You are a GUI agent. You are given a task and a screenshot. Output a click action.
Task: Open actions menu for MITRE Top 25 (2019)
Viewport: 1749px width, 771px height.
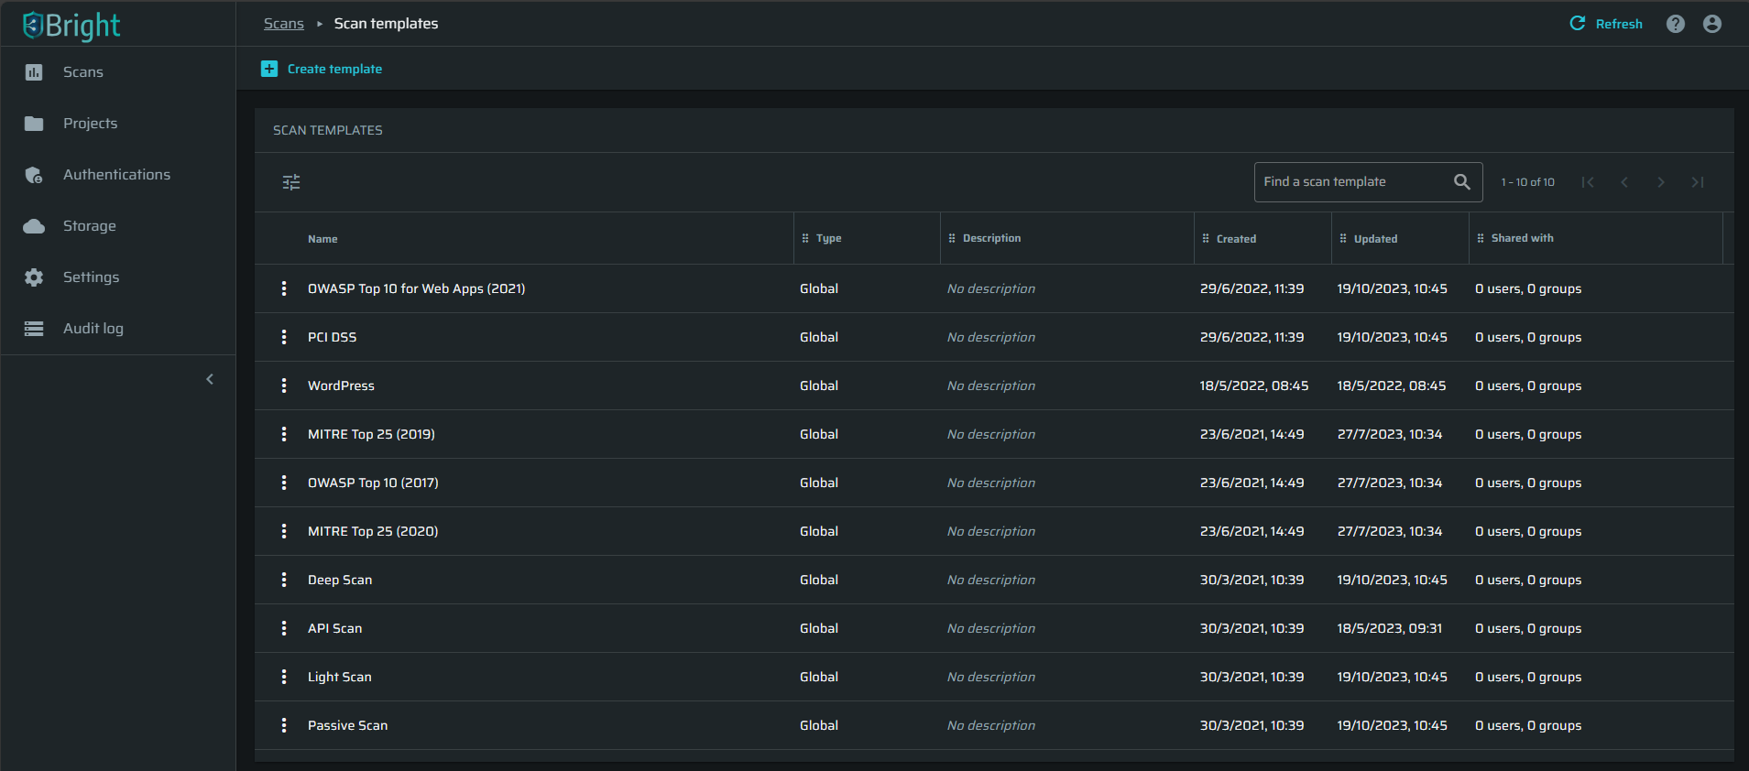coord(284,434)
